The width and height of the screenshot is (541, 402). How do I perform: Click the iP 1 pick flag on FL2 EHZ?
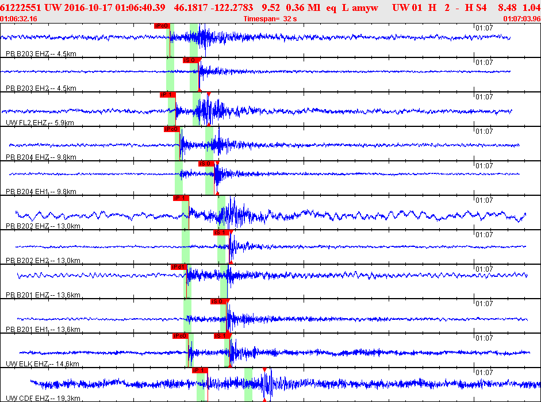[168, 95]
